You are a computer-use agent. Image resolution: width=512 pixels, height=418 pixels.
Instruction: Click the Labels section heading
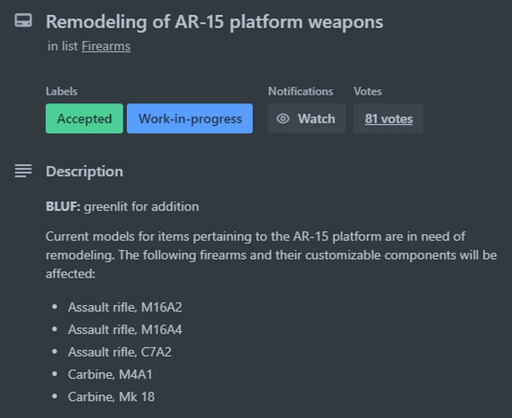(x=62, y=91)
